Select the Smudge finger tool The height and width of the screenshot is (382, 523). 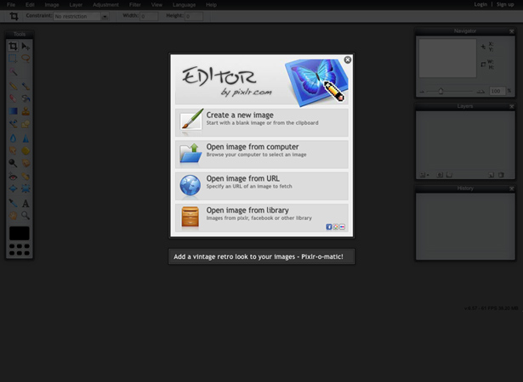(x=13, y=150)
